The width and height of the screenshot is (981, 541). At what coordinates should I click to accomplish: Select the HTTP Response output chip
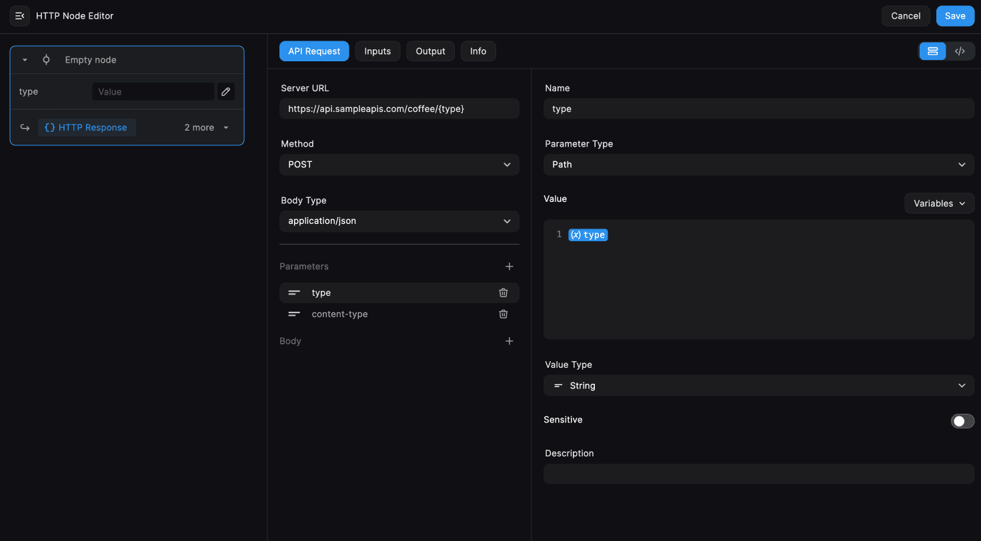click(x=87, y=128)
